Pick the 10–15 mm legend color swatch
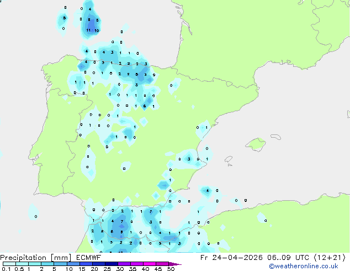350x271 pixels. click(x=73, y=264)
